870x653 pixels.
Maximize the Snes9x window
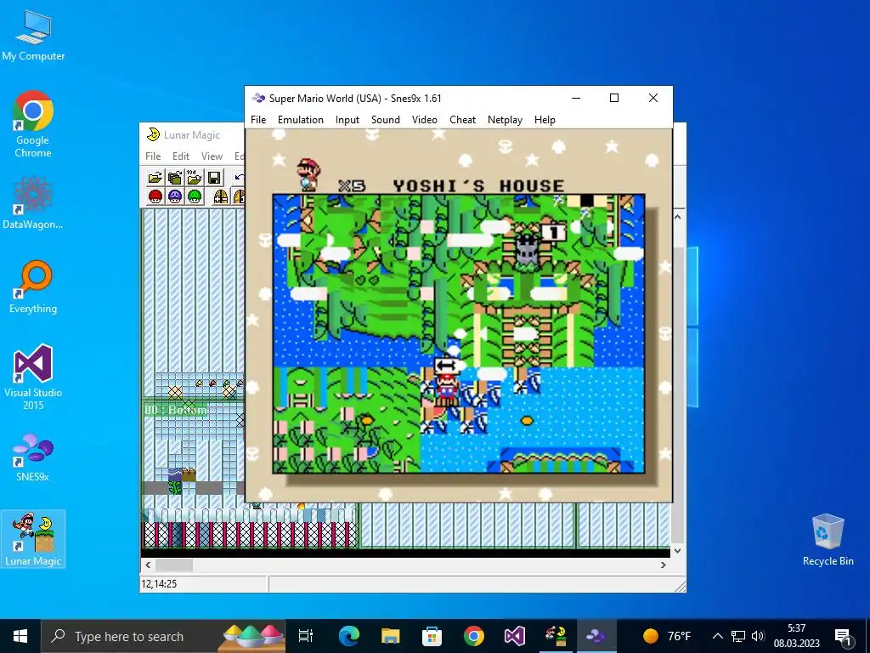(614, 98)
